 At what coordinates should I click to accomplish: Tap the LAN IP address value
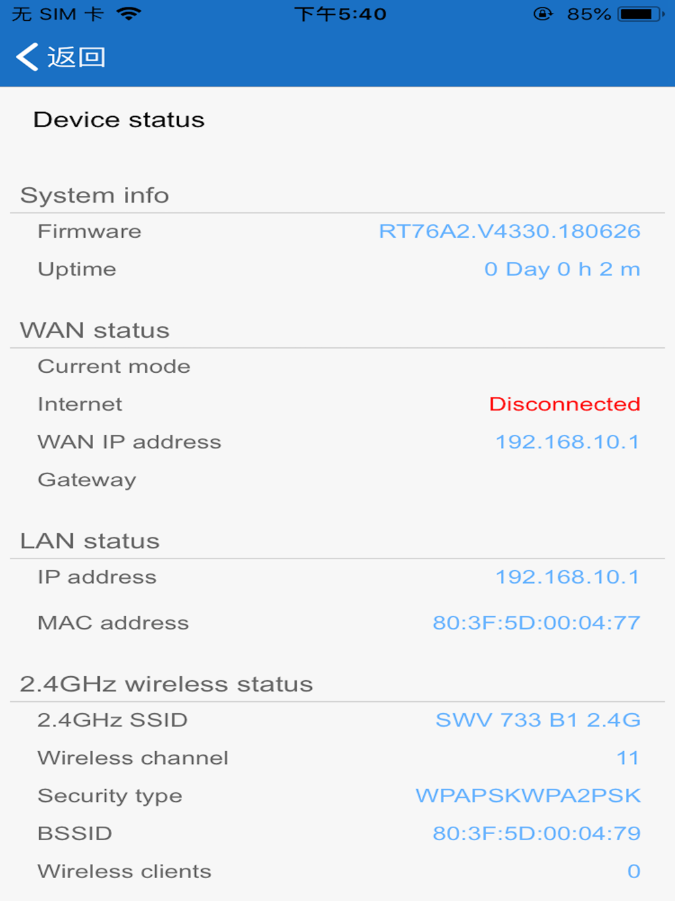[567, 577]
